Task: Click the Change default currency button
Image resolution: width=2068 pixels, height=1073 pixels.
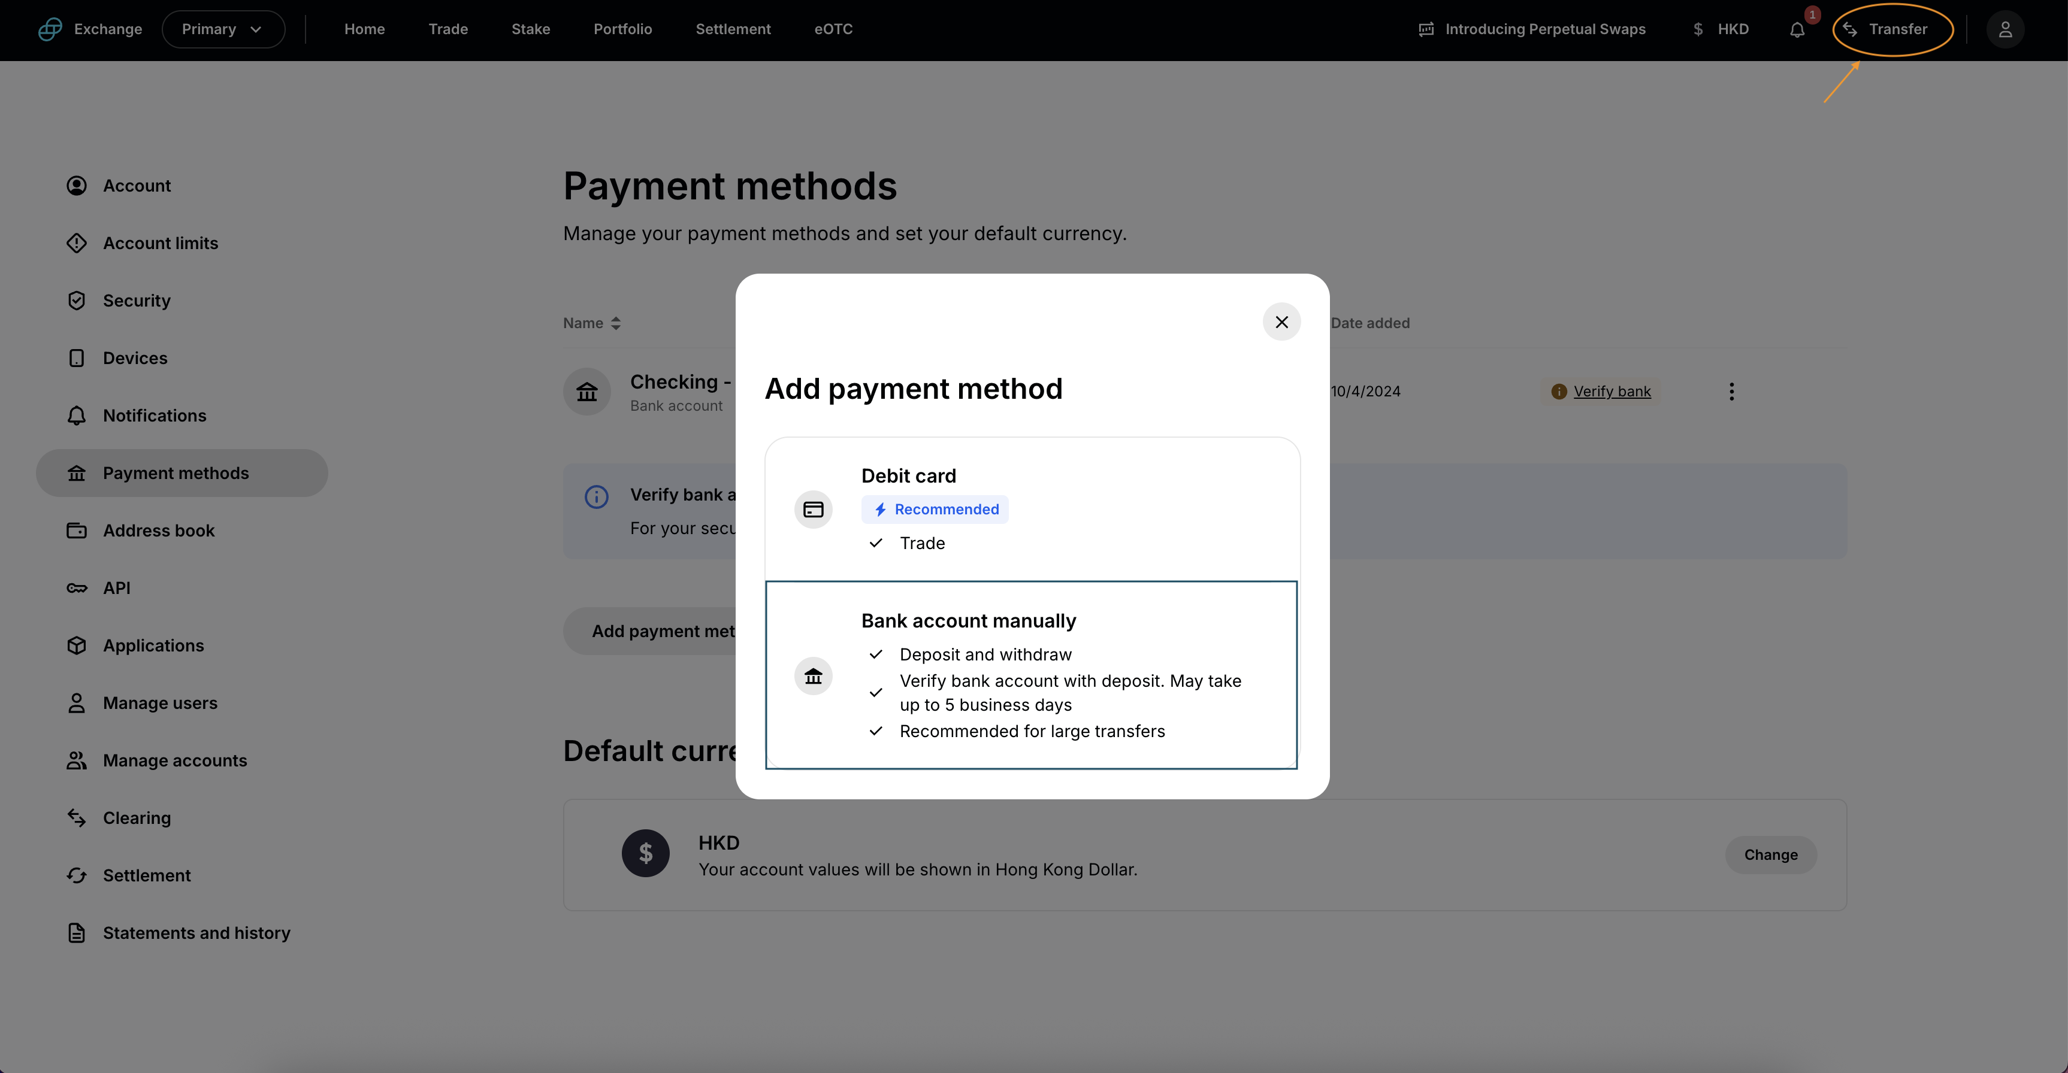Action: tap(1770, 854)
